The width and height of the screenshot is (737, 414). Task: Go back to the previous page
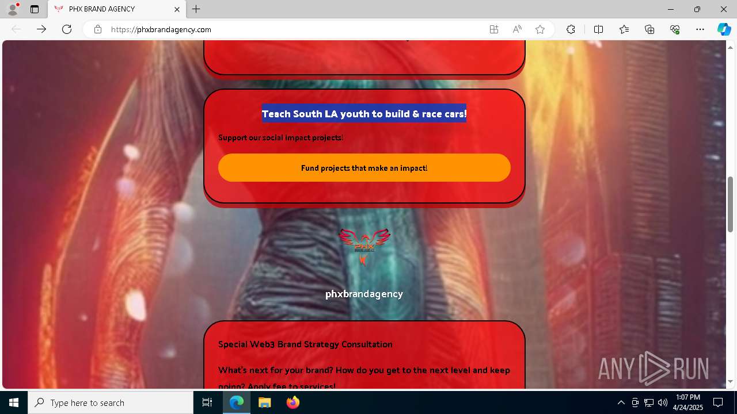pyautogui.click(x=16, y=29)
